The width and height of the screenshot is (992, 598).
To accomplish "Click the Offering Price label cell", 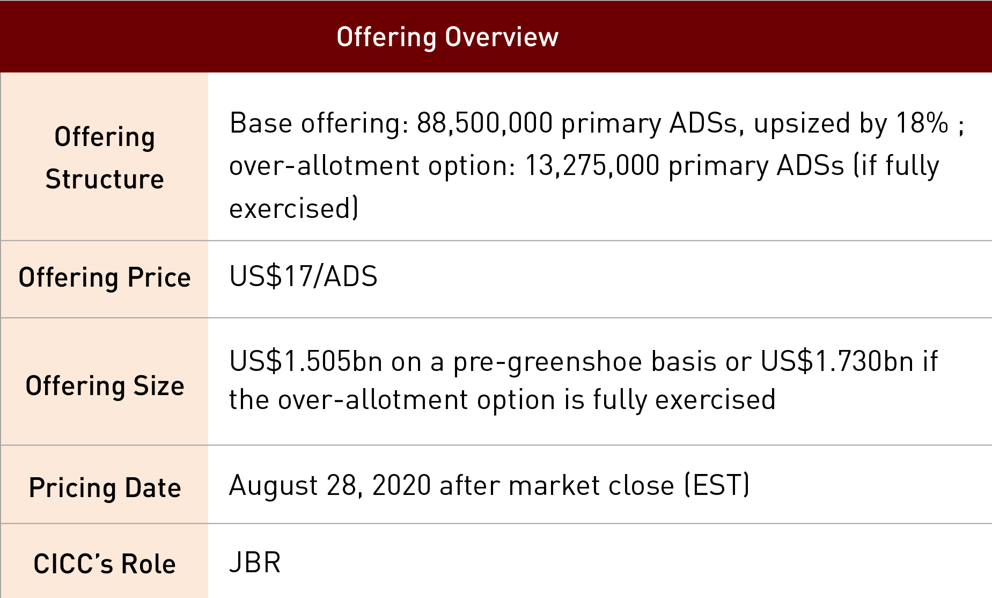I will [105, 278].
